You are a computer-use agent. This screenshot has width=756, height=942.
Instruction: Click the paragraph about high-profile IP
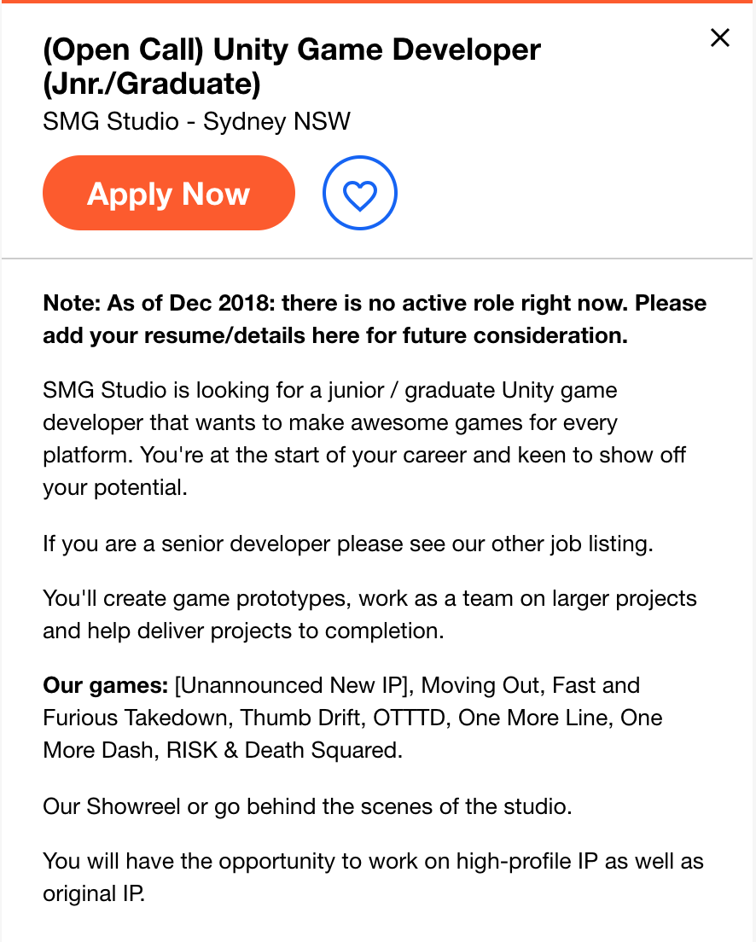pyautogui.click(x=373, y=877)
